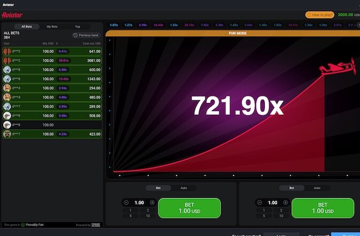Click the Aviator window title text
The height and width of the screenshot is (236, 360).
tap(8, 5)
